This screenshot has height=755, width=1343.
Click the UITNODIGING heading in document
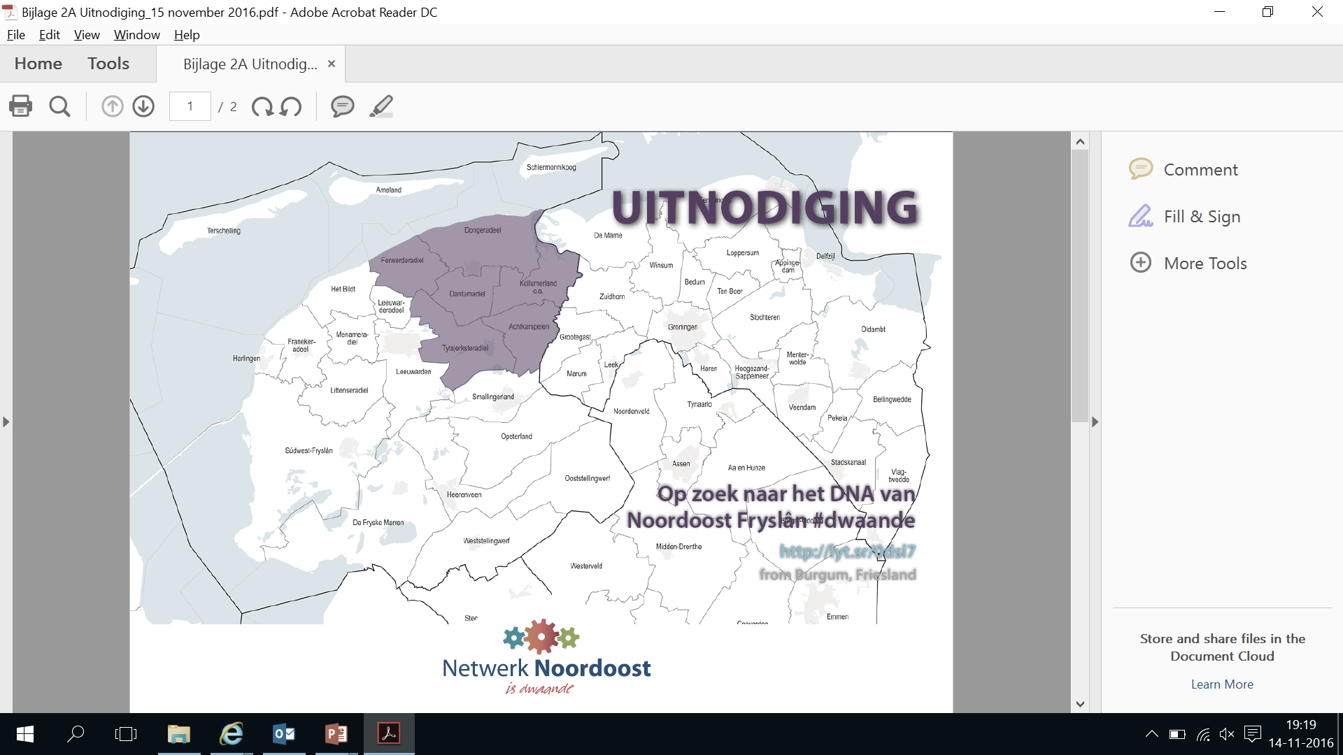point(765,208)
